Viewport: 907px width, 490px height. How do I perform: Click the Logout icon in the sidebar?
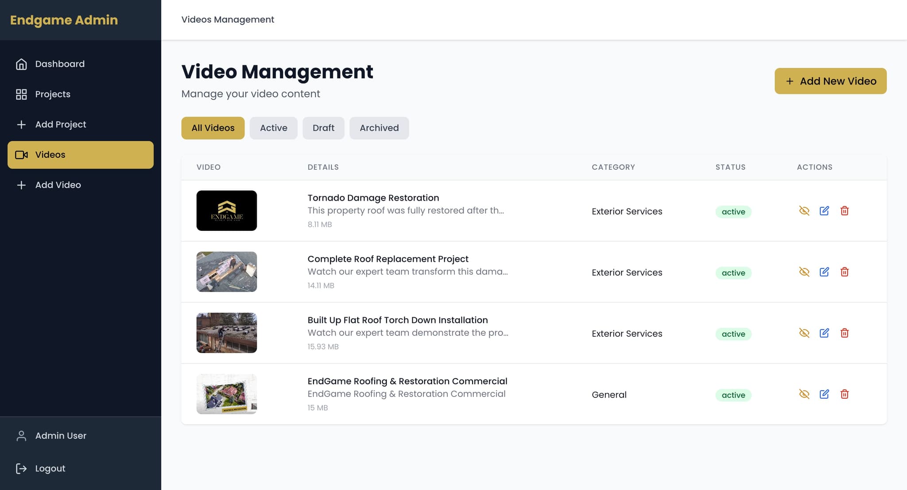[x=21, y=468]
